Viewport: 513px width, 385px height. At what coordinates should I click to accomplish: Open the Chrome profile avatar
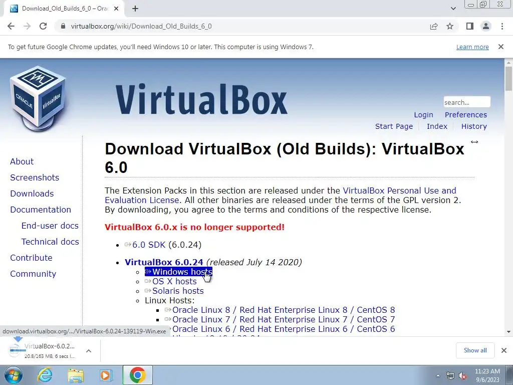(x=486, y=26)
